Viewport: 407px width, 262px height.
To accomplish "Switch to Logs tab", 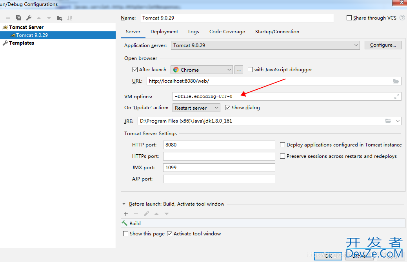I will (x=194, y=32).
